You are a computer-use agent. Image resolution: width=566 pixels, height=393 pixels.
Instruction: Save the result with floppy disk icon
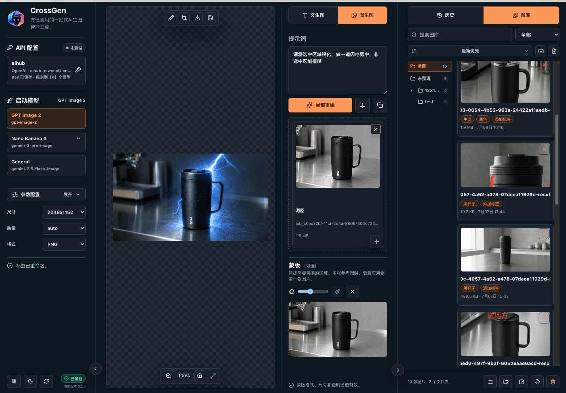(x=210, y=18)
